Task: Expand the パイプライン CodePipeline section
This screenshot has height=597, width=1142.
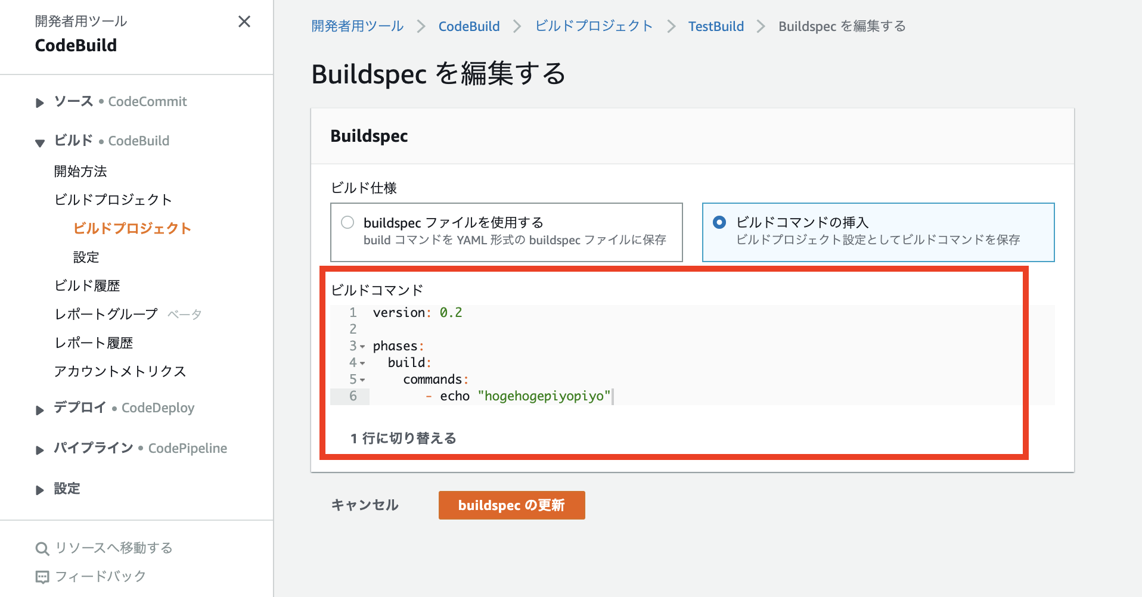Action: point(40,450)
